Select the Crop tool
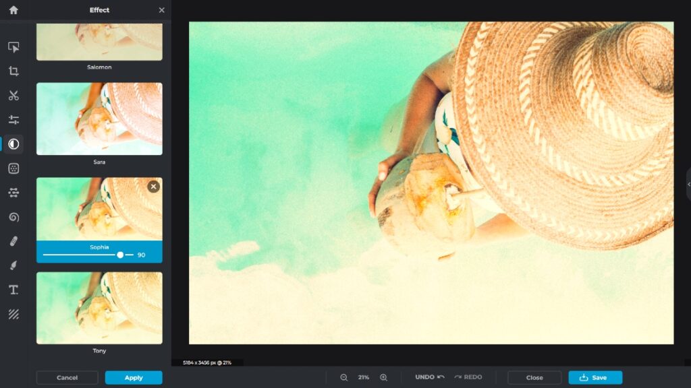Screen dimensions: 691x388 pyautogui.click(x=13, y=71)
